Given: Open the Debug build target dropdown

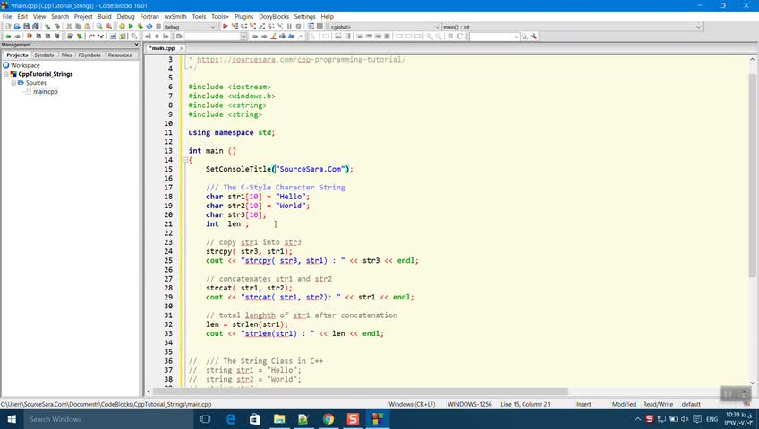Looking at the screenshot, I should [x=213, y=27].
